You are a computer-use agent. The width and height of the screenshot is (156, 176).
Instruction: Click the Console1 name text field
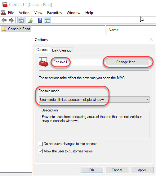pos(78,62)
